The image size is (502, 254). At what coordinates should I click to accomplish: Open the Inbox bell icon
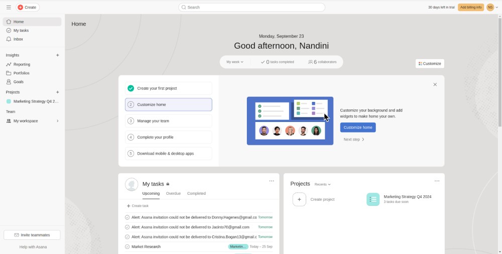pos(9,39)
